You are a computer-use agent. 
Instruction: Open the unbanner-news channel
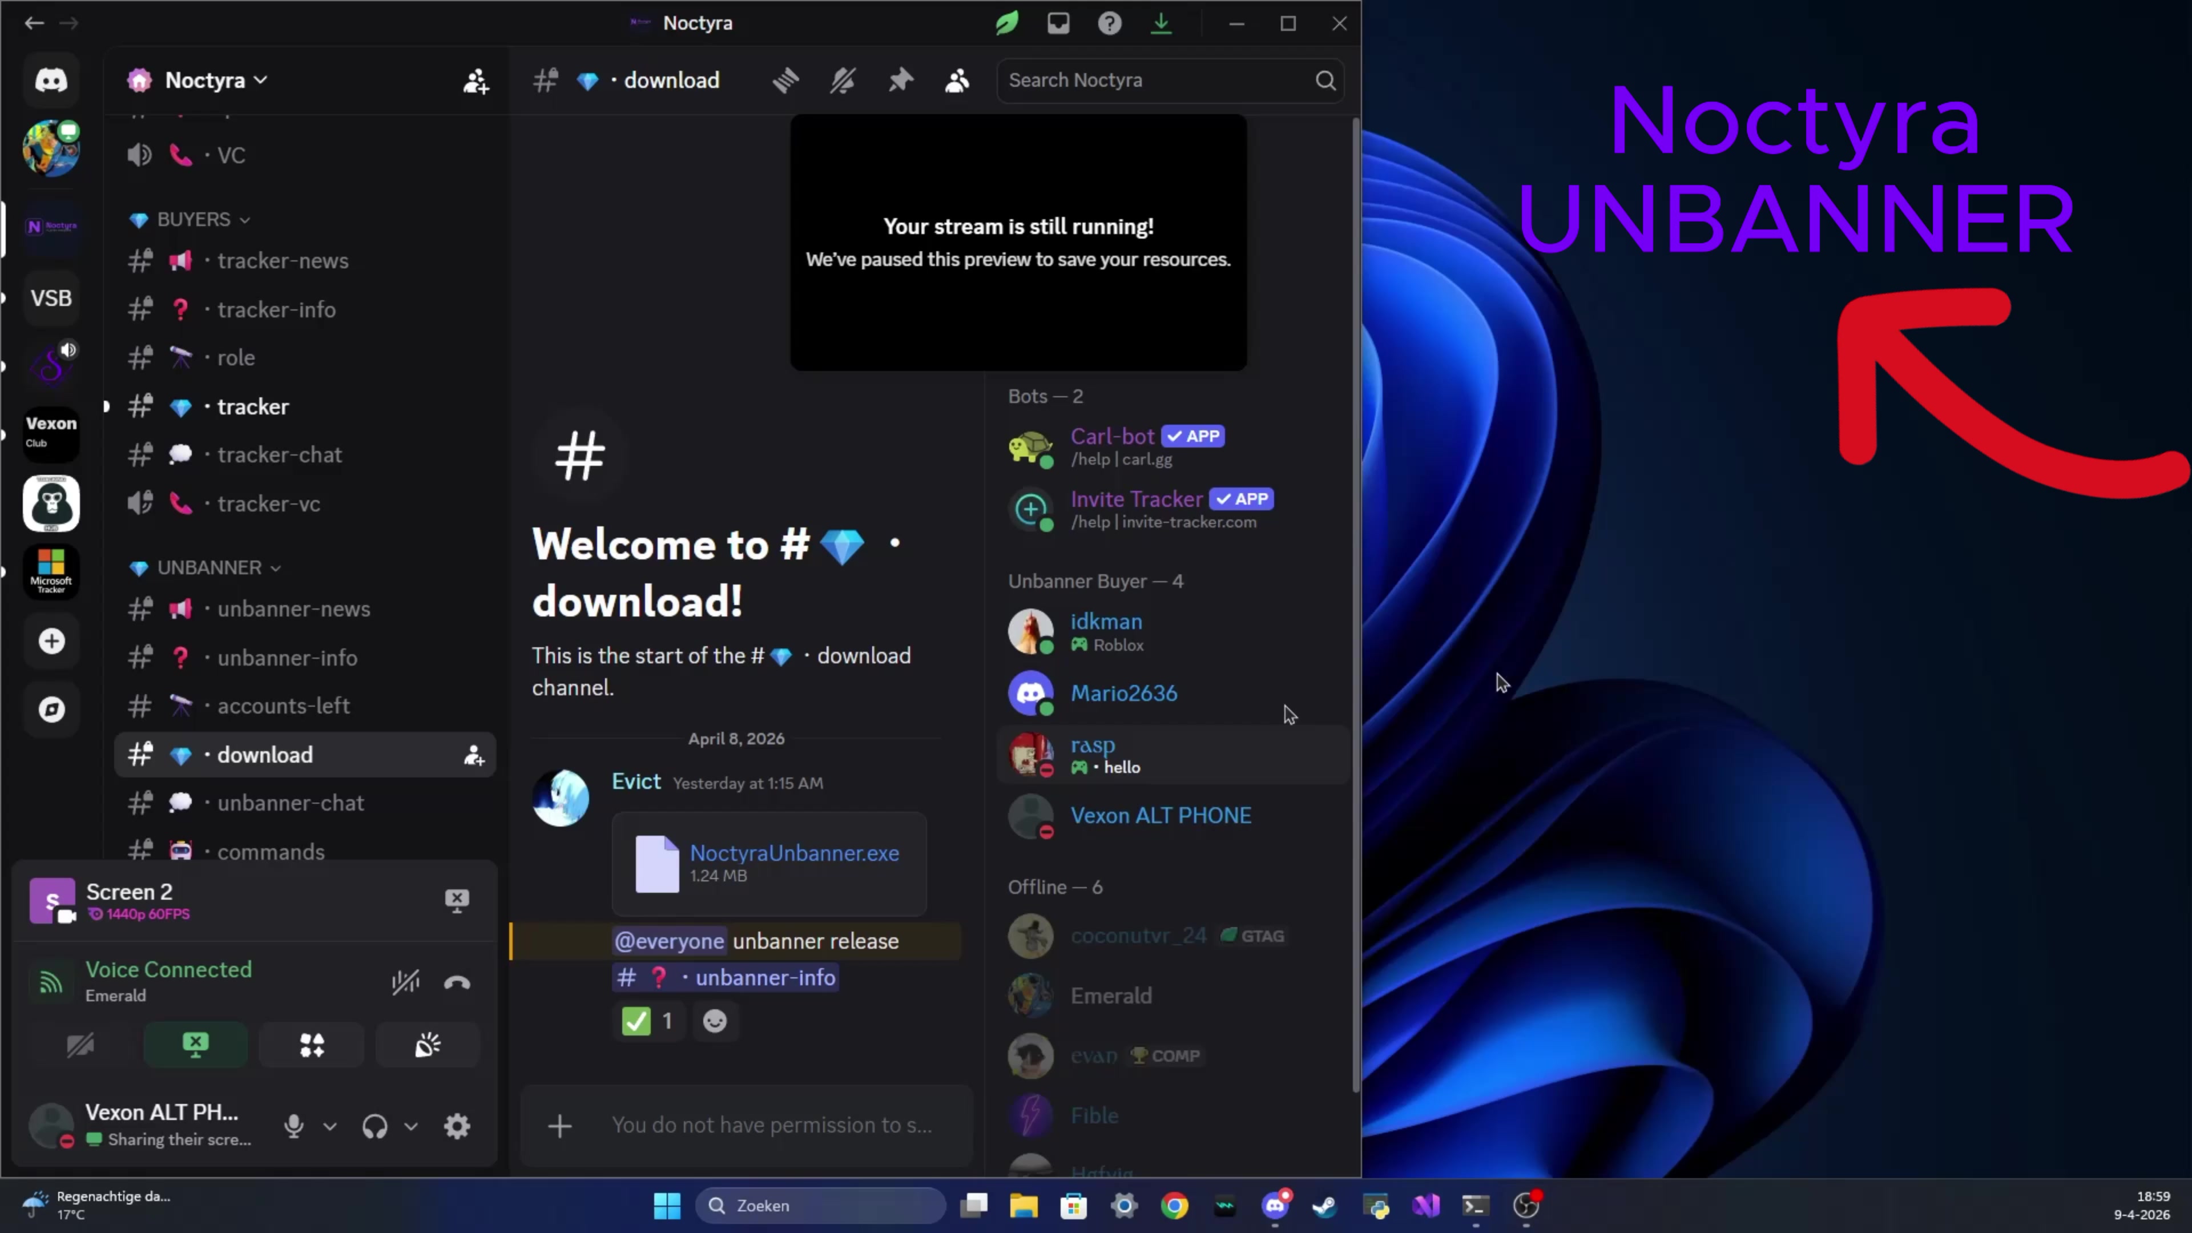pyautogui.click(x=305, y=609)
